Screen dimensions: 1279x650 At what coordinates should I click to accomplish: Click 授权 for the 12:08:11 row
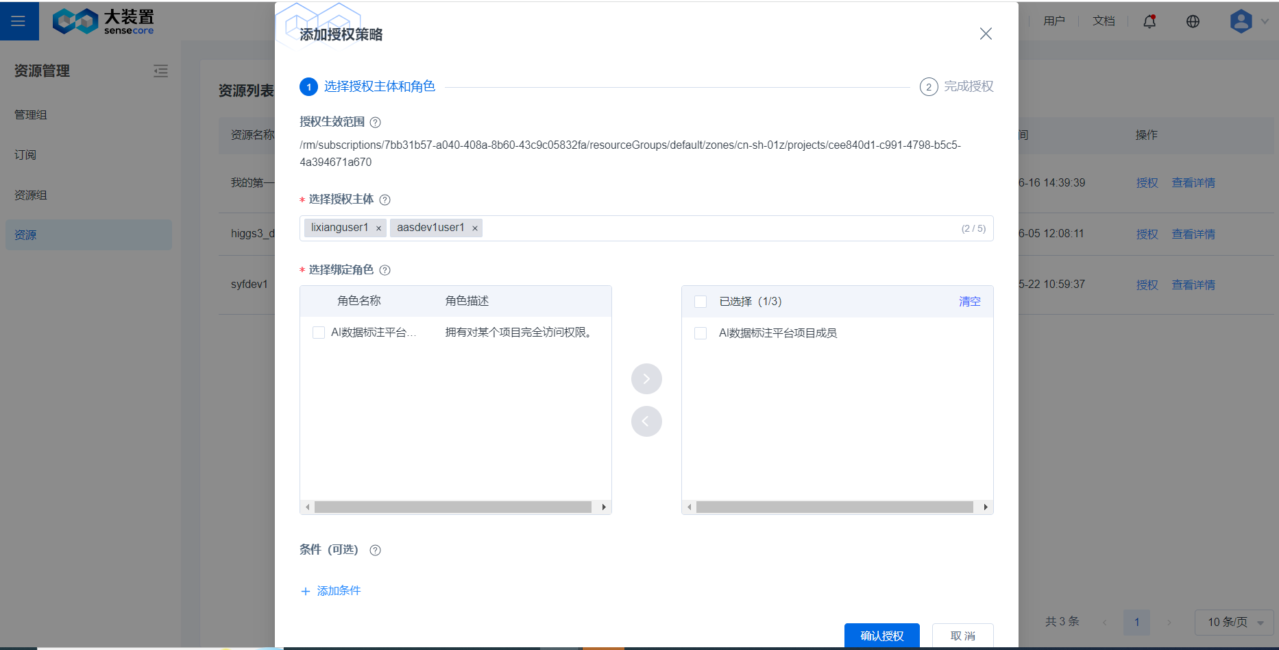(x=1147, y=234)
